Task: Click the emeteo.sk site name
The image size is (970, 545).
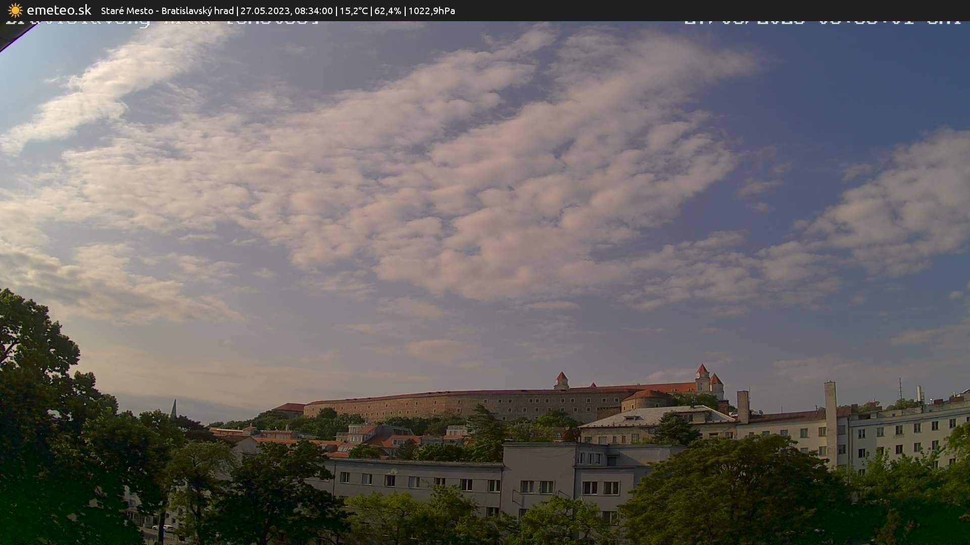Action: [x=59, y=10]
